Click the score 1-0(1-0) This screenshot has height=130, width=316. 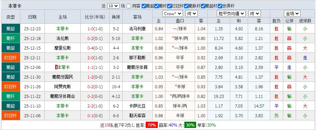[x=95, y=29]
